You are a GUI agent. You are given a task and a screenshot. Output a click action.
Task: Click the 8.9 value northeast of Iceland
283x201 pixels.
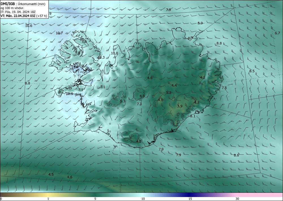[200, 23]
